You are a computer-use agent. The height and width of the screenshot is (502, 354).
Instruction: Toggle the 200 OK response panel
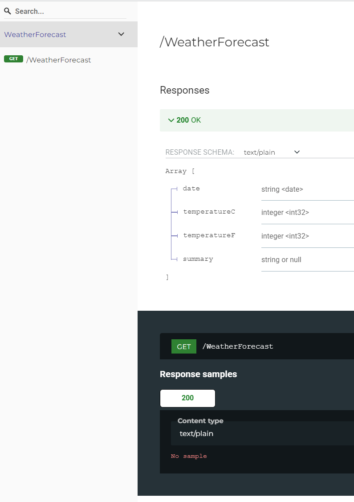(x=257, y=120)
